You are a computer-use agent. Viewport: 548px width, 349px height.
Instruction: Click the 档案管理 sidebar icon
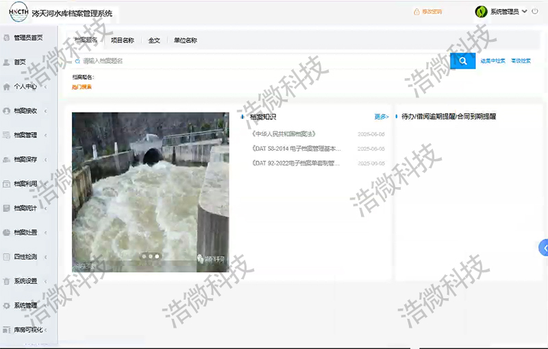pos(6,135)
